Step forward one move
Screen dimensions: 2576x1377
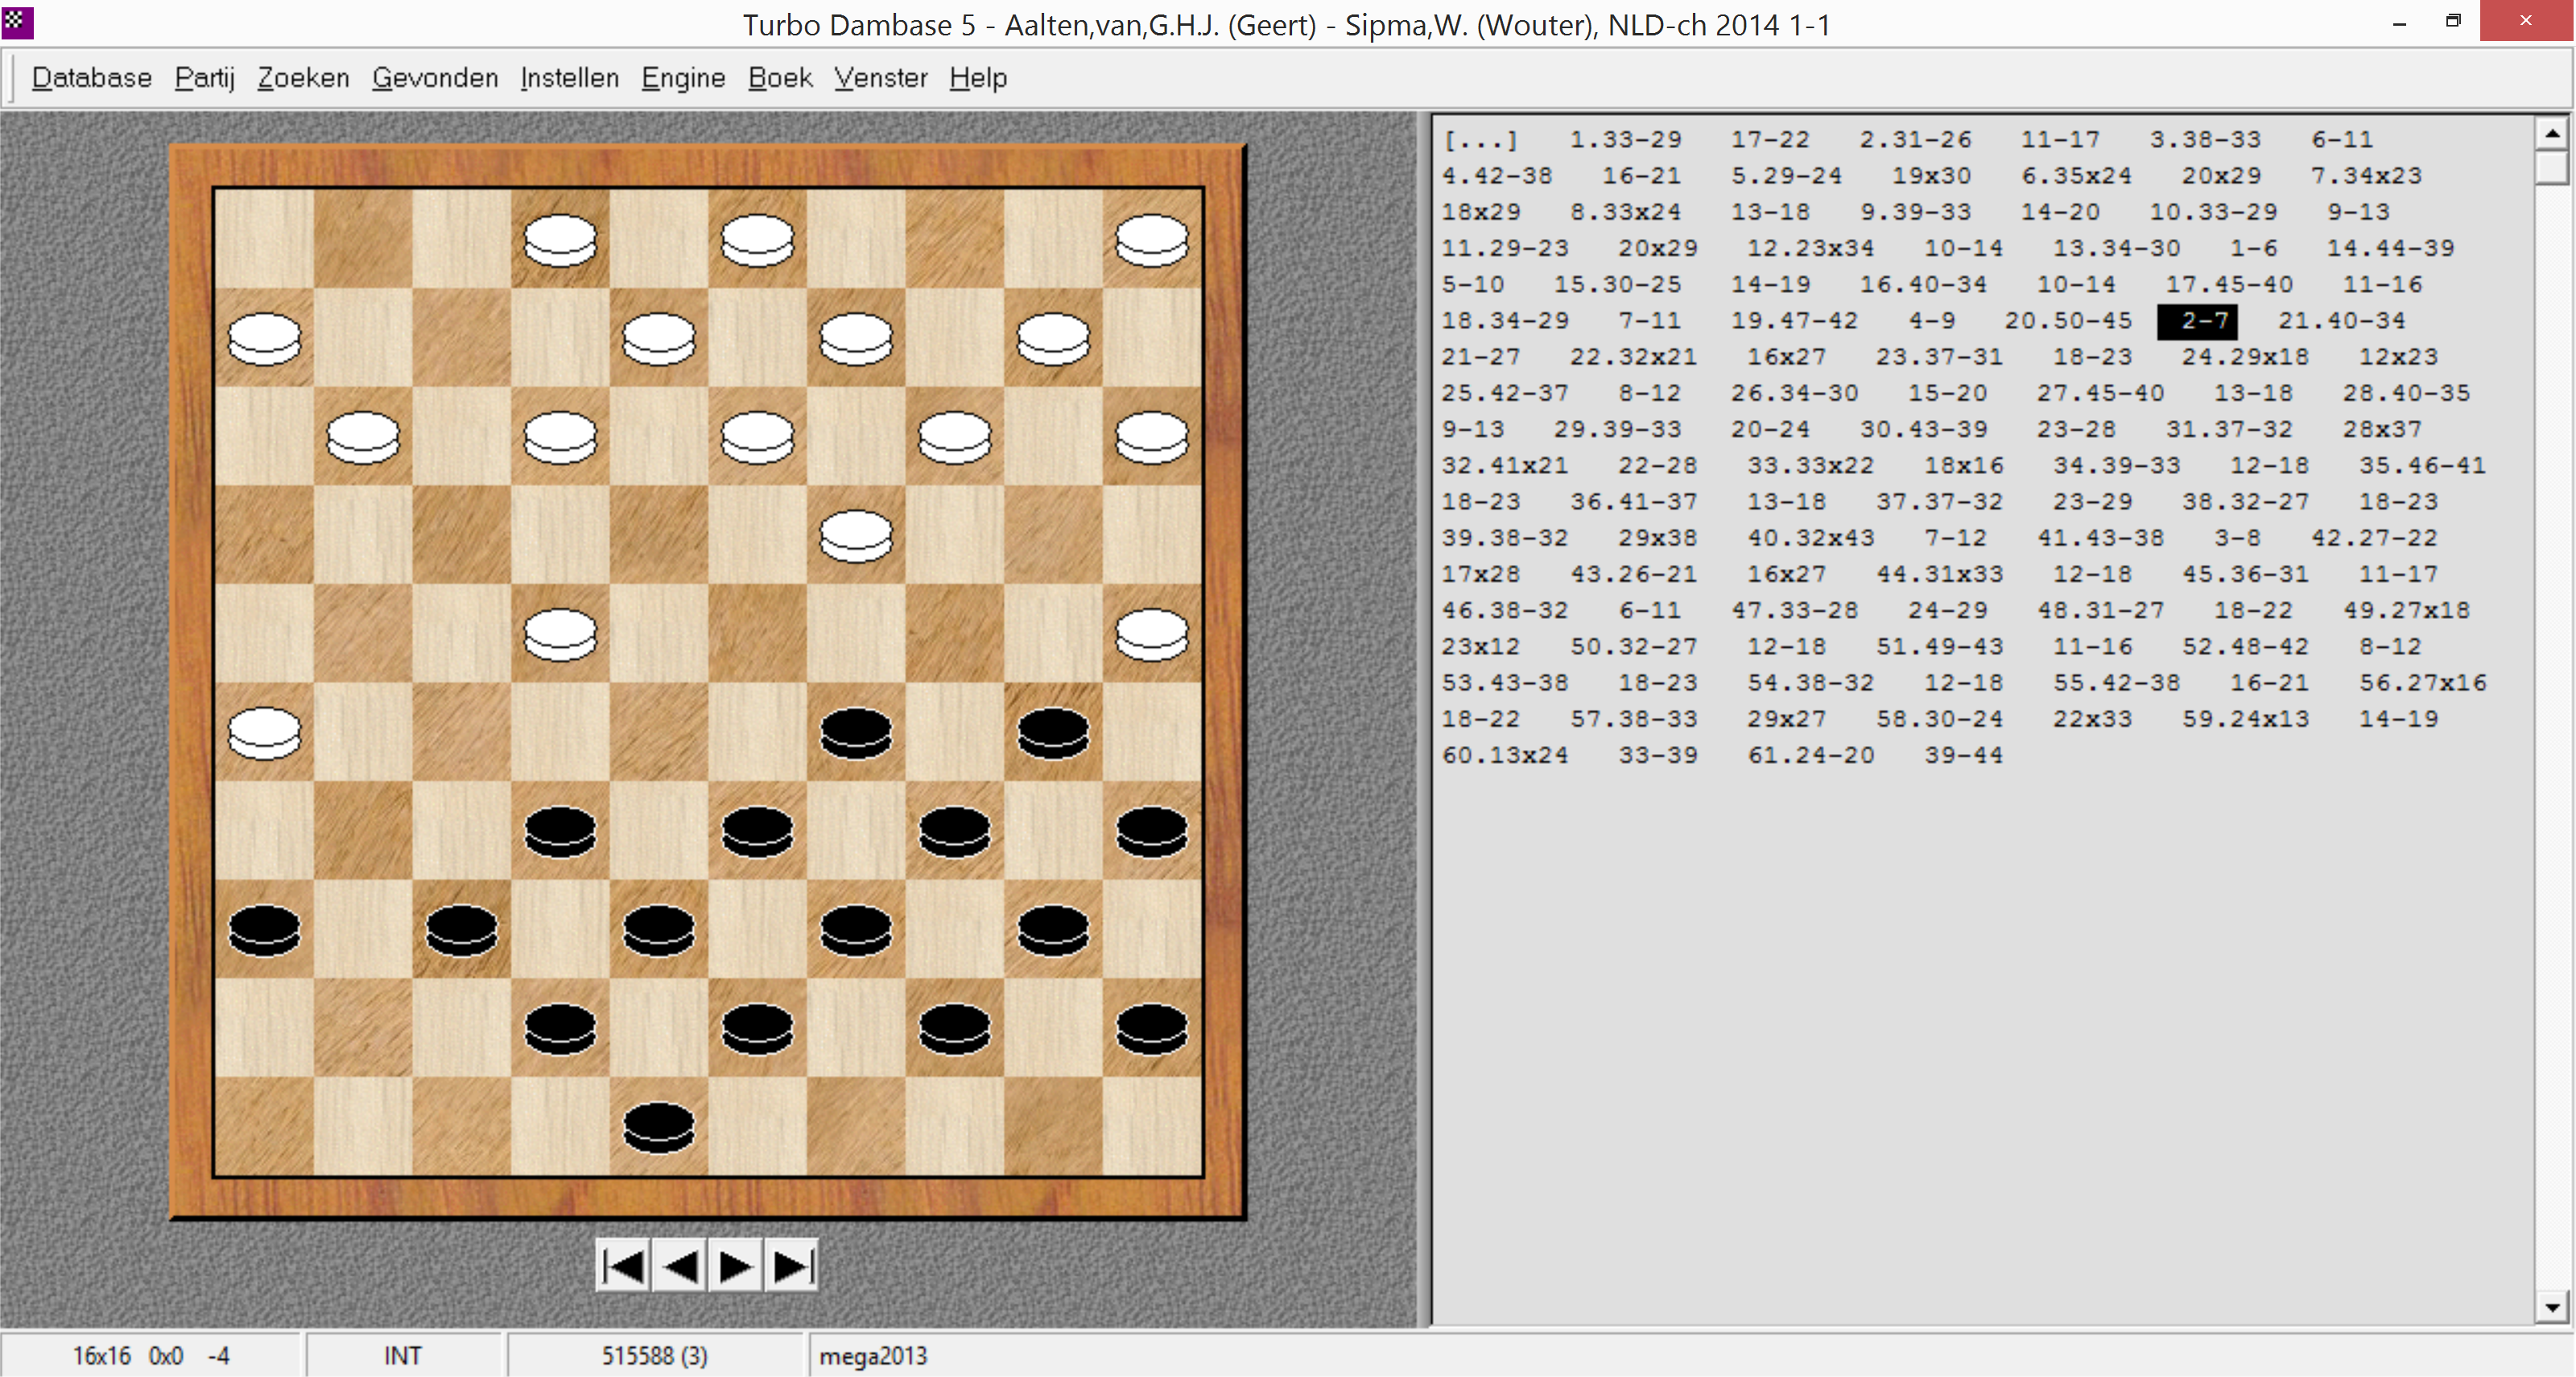coord(735,1267)
